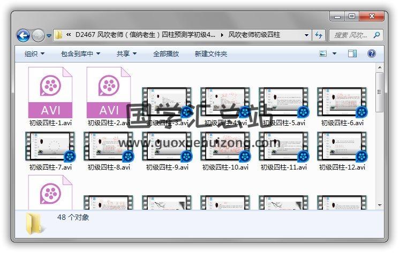Click the search magnifier icon
Screen dimensions: 399x253
click(x=377, y=35)
